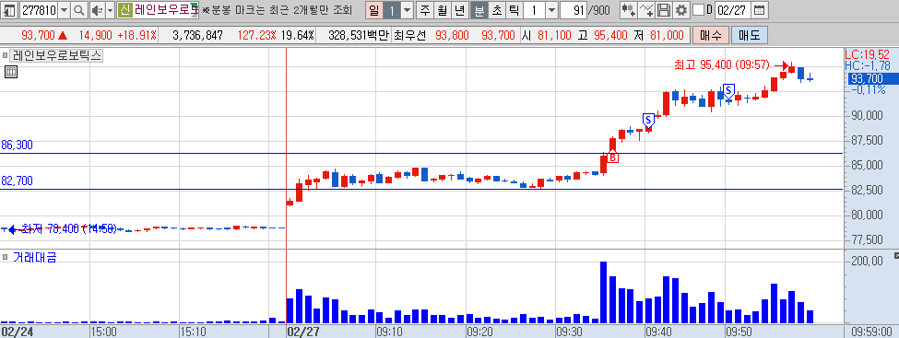Save chart with floppy disk icon
Screen dimensions: 899x338
(663, 10)
